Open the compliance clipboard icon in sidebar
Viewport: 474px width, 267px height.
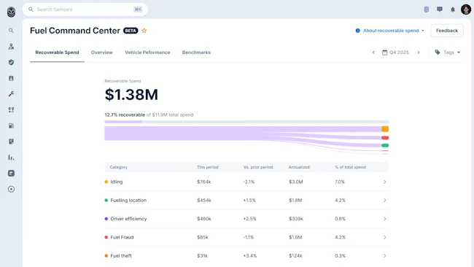11,78
